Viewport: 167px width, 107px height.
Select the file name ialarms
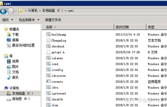(x=57, y=58)
